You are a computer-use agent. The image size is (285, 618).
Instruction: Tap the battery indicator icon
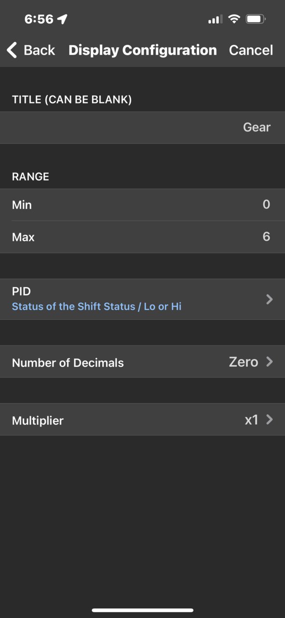(255, 19)
